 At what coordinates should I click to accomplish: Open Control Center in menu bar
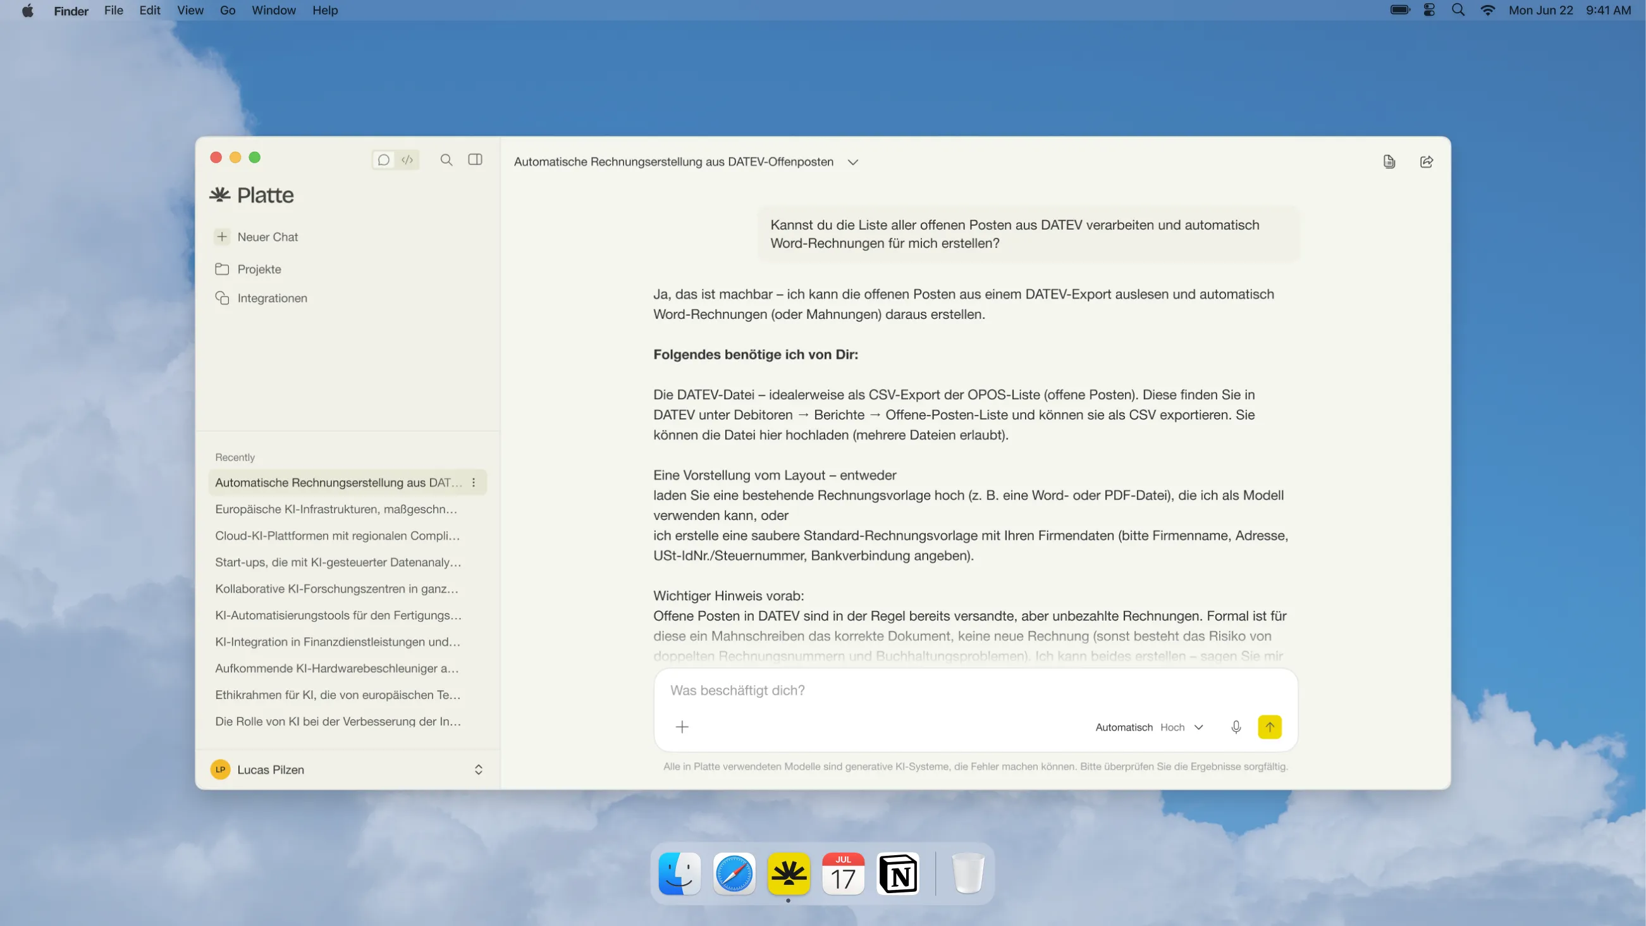[x=1428, y=10]
